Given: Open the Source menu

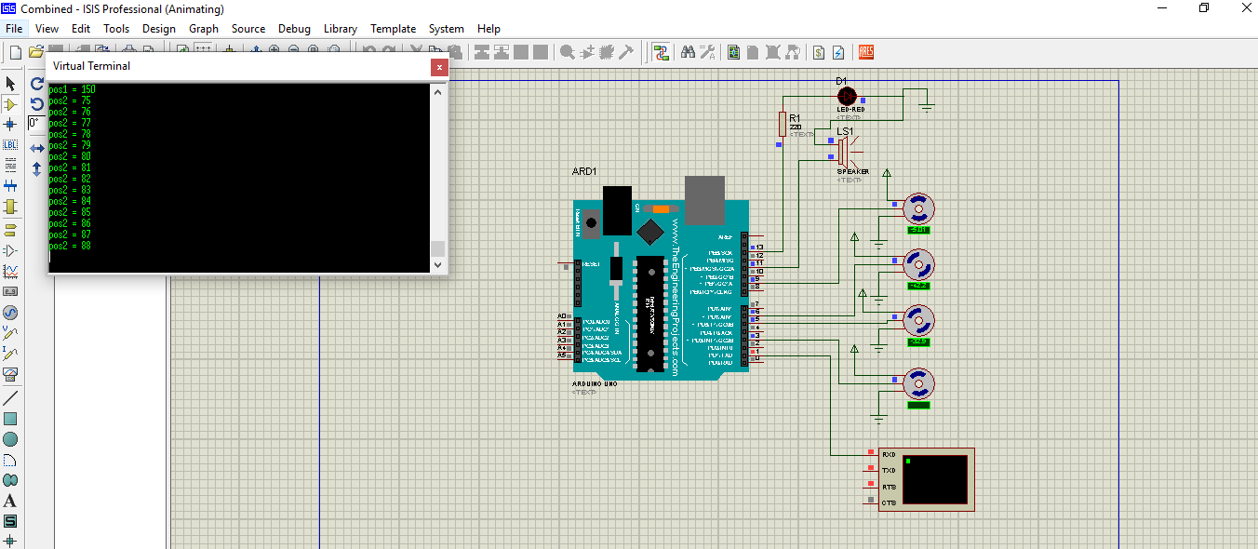Looking at the screenshot, I should pos(248,29).
